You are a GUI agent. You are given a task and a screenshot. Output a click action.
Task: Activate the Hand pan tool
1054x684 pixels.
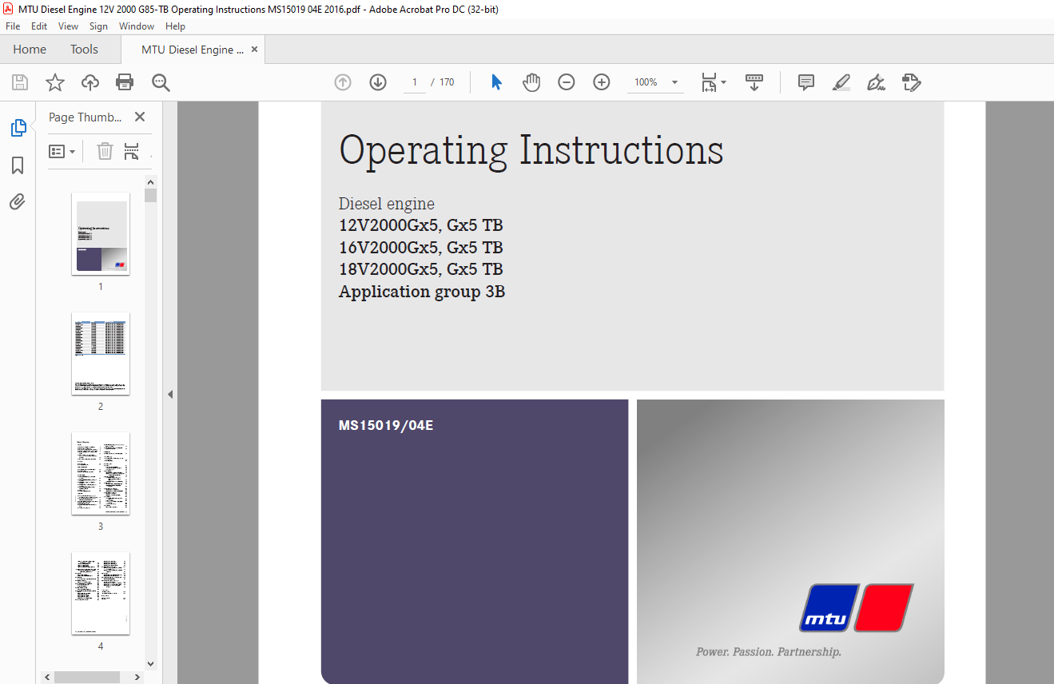click(x=531, y=82)
